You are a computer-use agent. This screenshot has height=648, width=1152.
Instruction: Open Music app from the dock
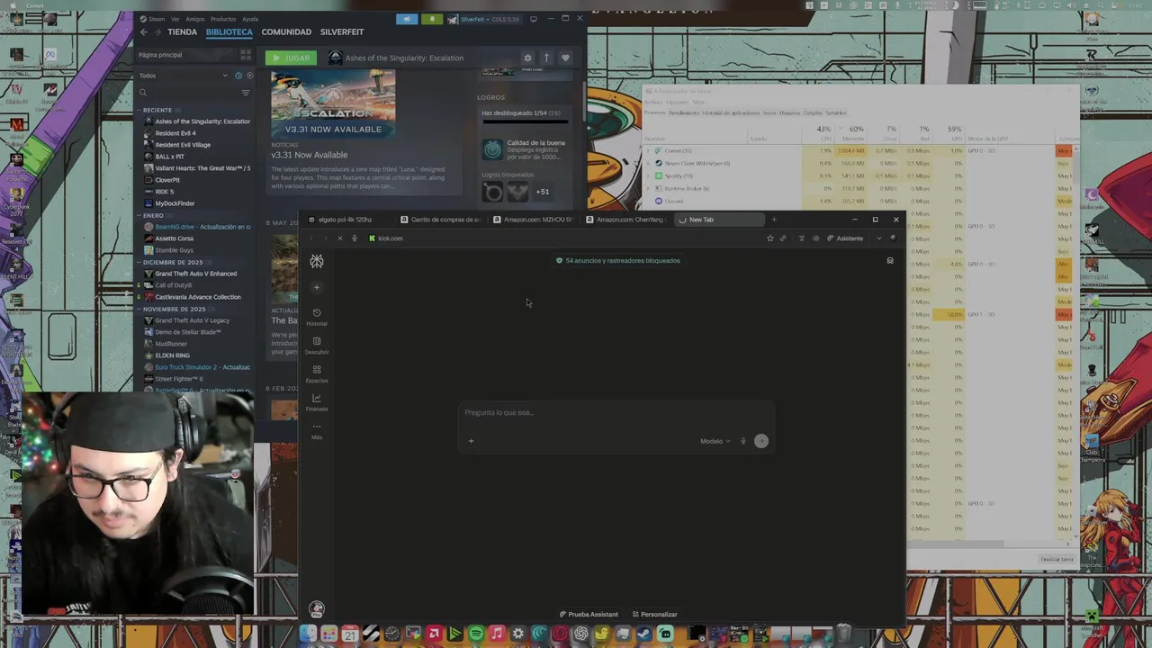pos(497,634)
